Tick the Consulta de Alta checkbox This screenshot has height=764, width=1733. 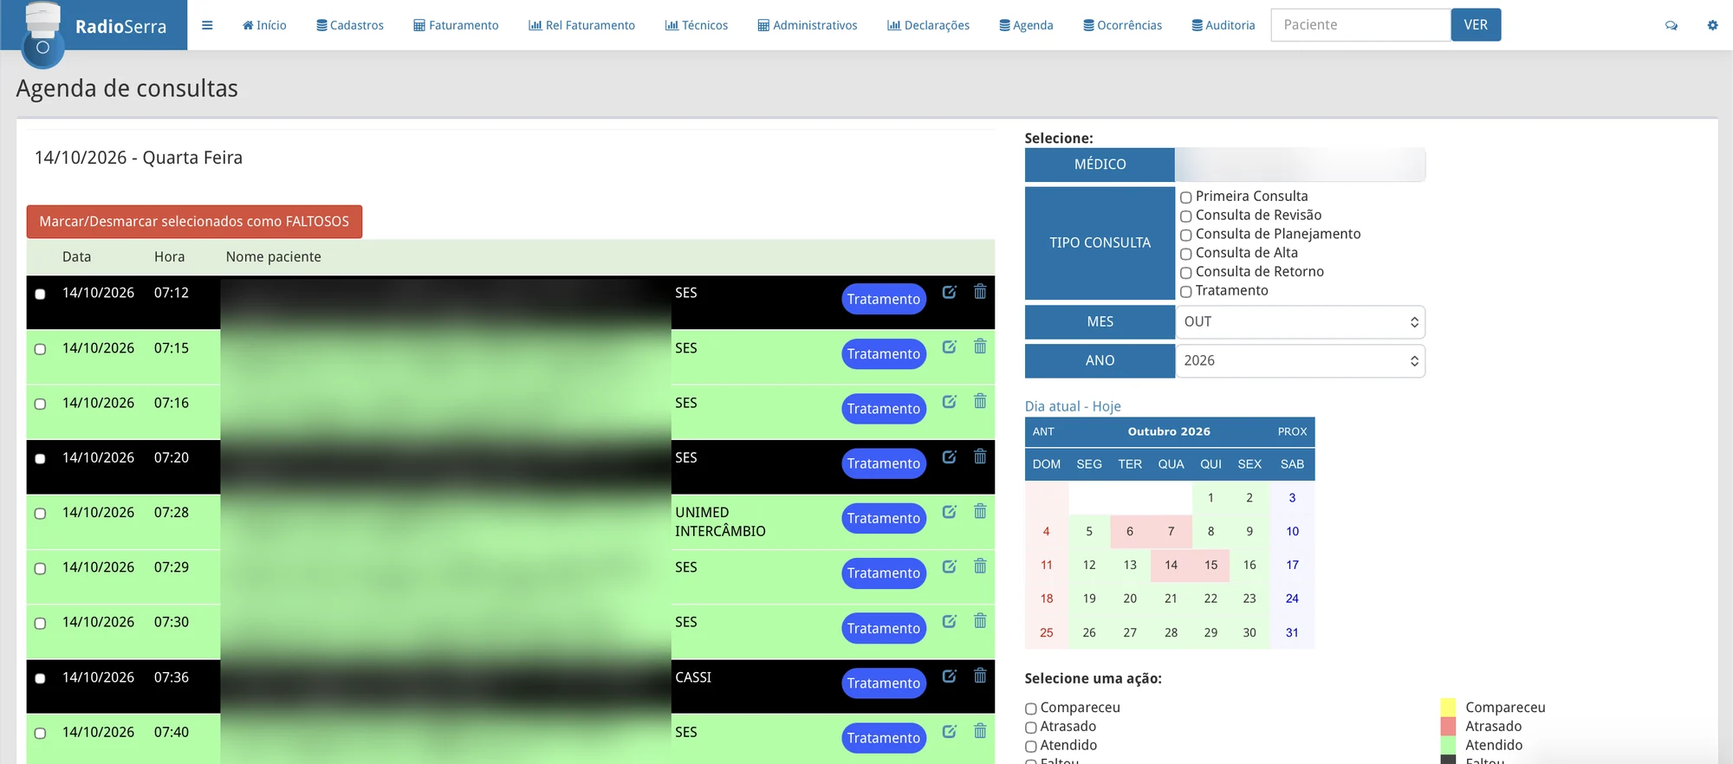[x=1186, y=254]
